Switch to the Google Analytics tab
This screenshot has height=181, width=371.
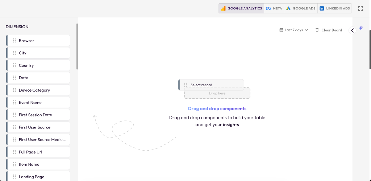point(241,8)
